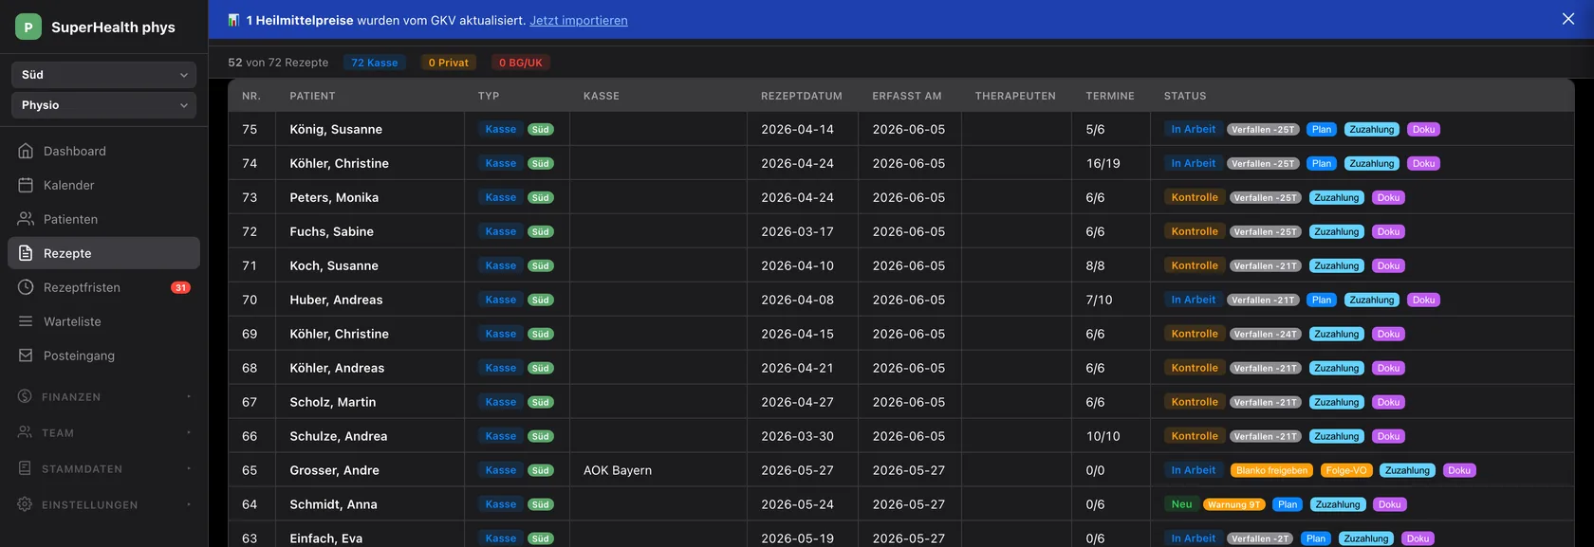Viewport: 1594px width, 547px height.
Task: Click AOK Bayern in Grosser, Andre row
Action: (618, 470)
